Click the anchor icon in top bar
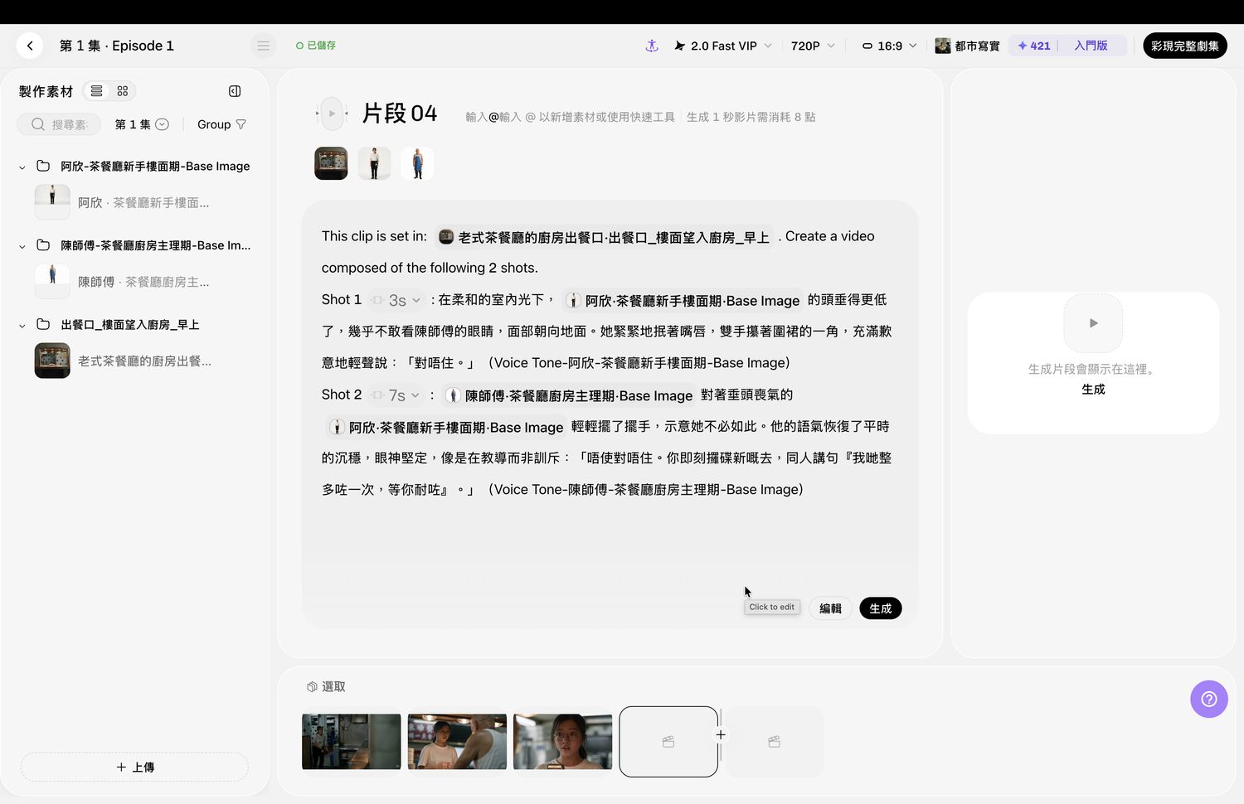The width and height of the screenshot is (1244, 804). [652, 46]
